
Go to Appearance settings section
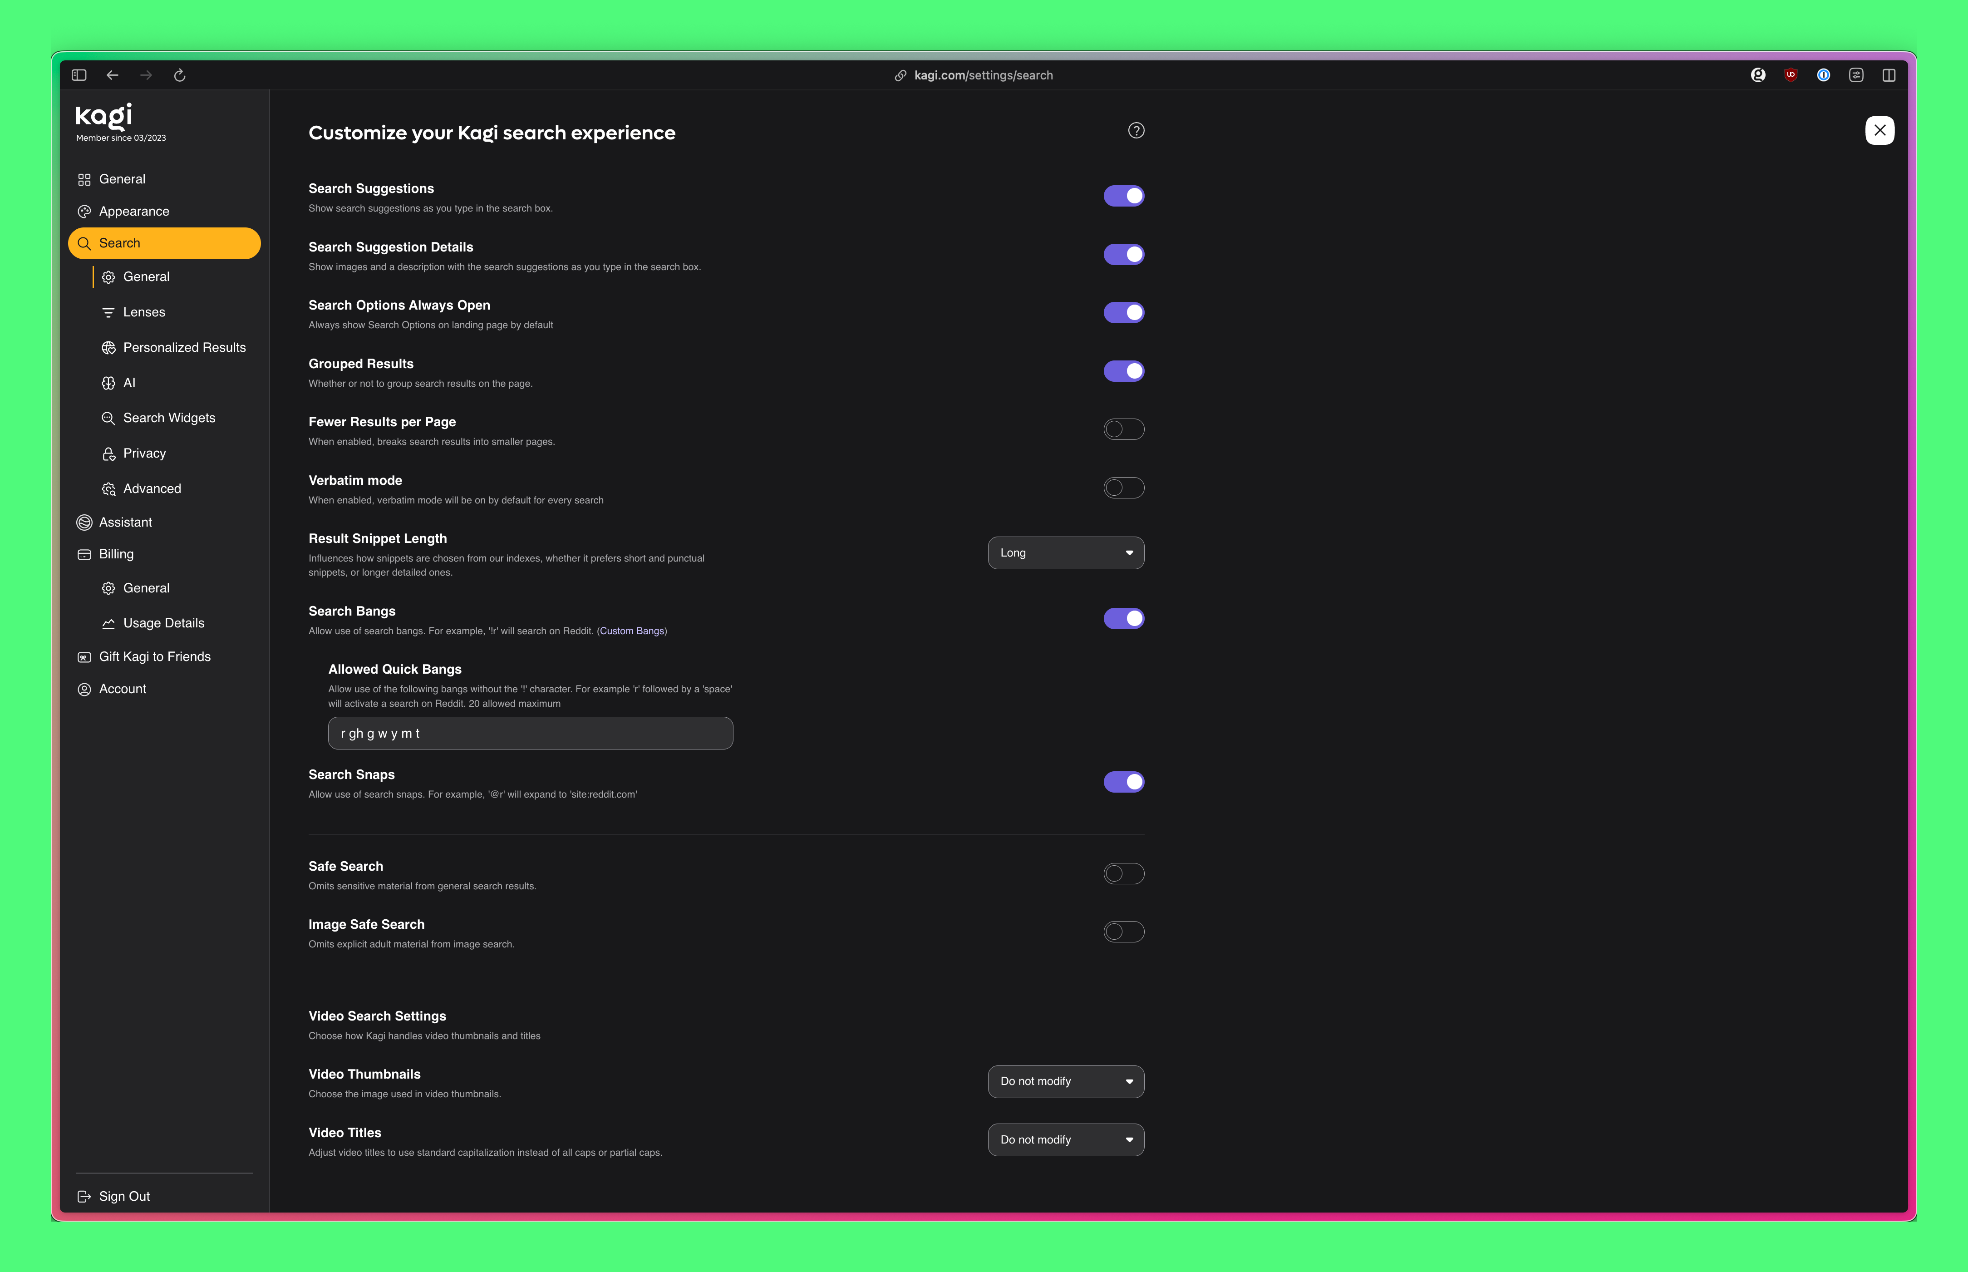pos(134,212)
